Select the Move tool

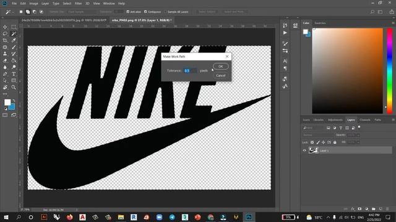coord(5,27)
